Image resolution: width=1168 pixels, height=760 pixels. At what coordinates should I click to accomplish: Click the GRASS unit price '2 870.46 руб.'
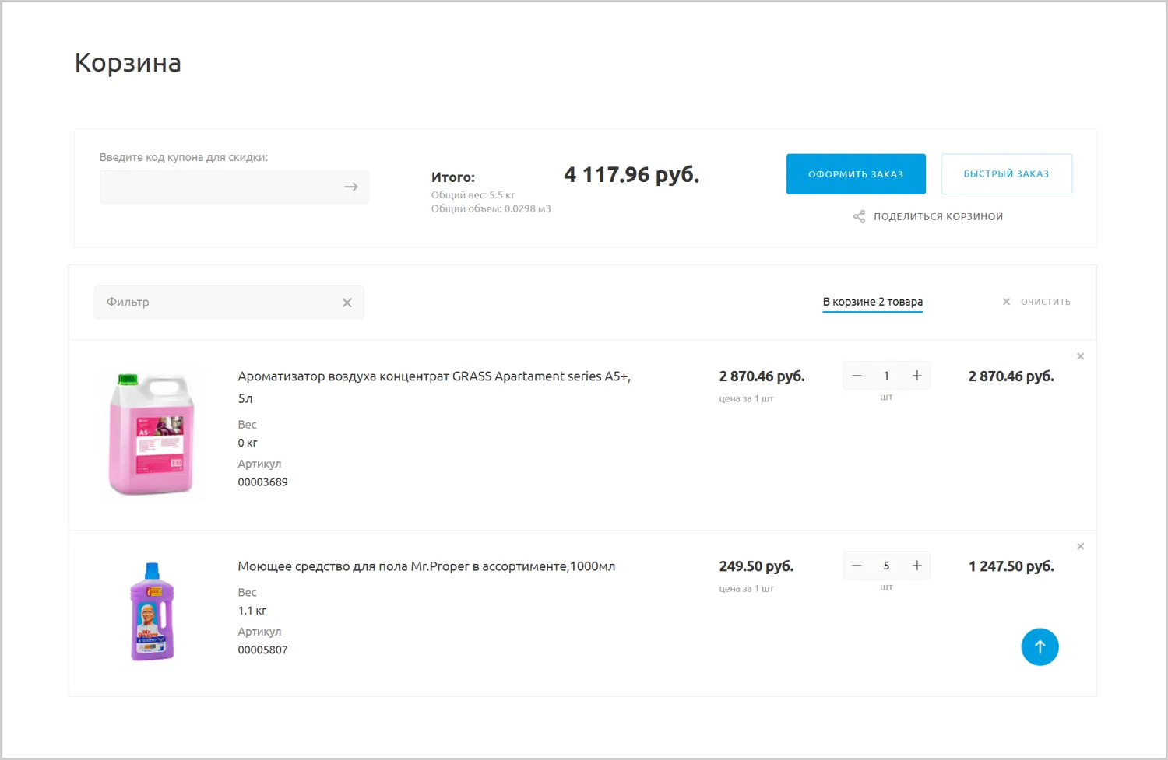point(762,376)
